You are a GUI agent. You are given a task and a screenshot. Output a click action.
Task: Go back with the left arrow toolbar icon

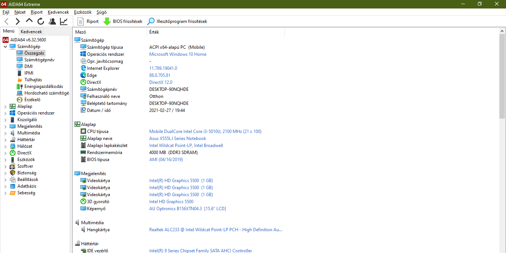[x=7, y=21]
